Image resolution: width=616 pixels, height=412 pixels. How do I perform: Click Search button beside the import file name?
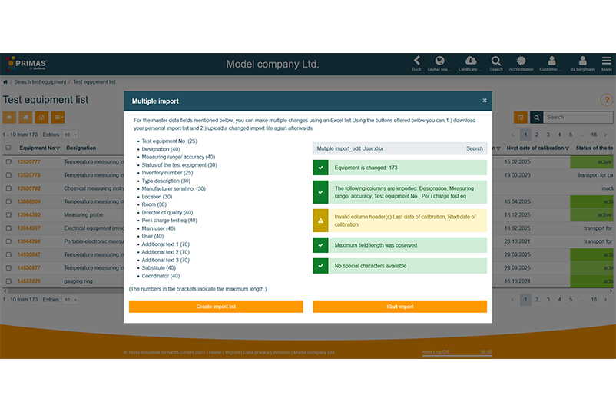point(475,148)
